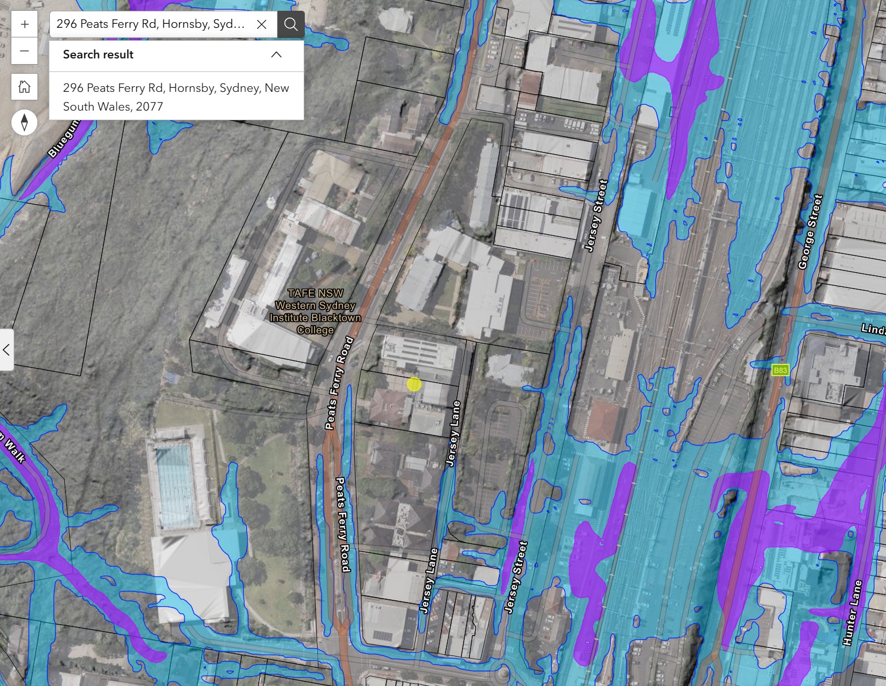Click the yellow location marker dot

414,384
